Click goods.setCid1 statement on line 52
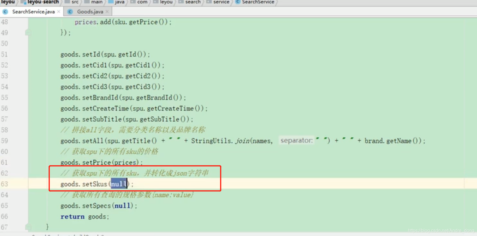Viewport: 477px width, 236px height. click(x=112, y=65)
